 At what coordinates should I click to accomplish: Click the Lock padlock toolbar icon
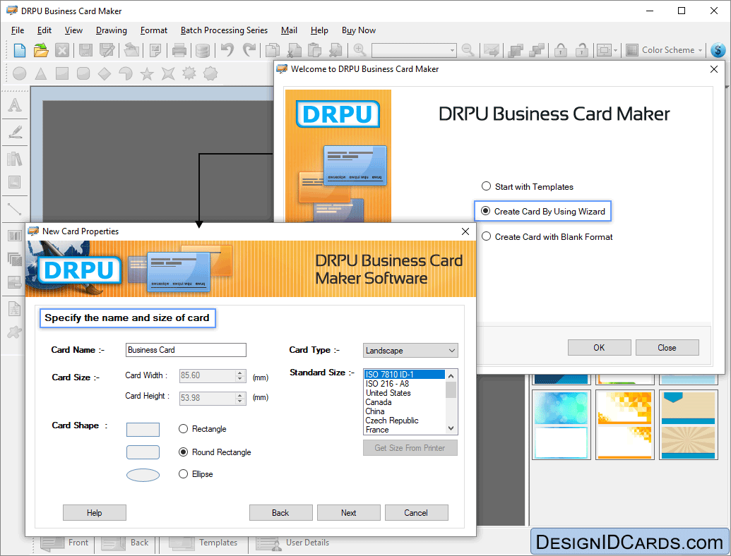(x=561, y=50)
